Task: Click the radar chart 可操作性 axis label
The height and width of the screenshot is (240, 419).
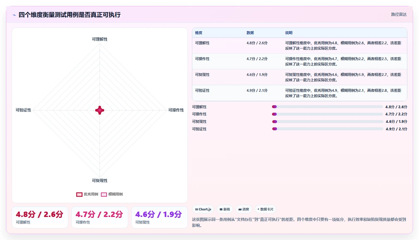Action: pos(176,110)
